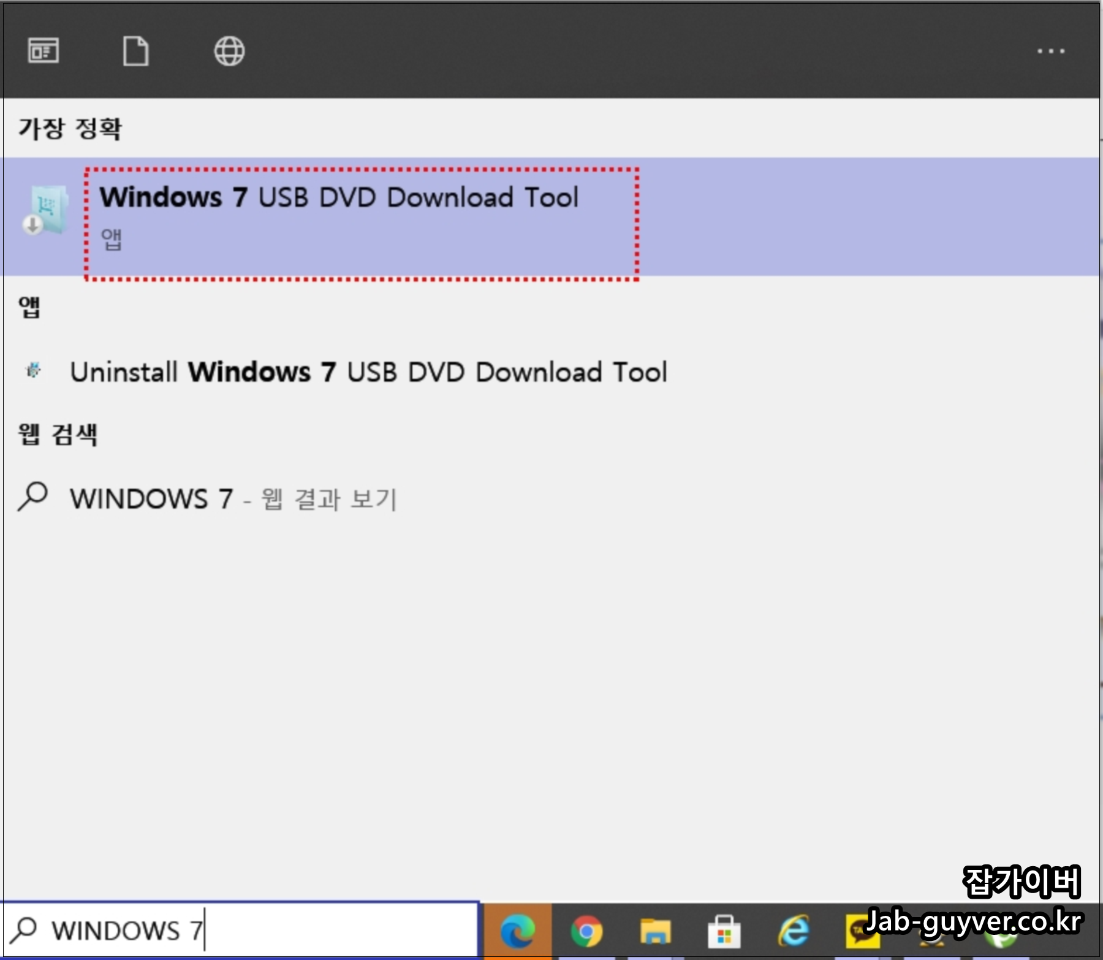The width and height of the screenshot is (1103, 960).
Task: Click the Windows 7 USB DVD tool icon
Action: (x=46, y=210)
